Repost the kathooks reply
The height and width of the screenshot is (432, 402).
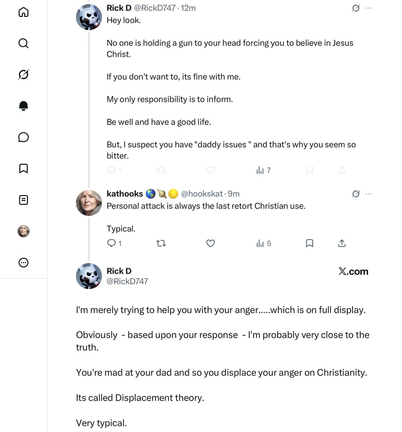[x=161, y=243]
